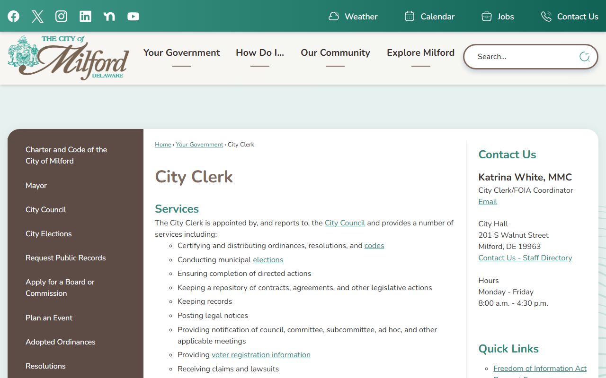Open the Explore Milford menu
The height and width of the screenshot is (378, 606).
click(x=420, y=52)
